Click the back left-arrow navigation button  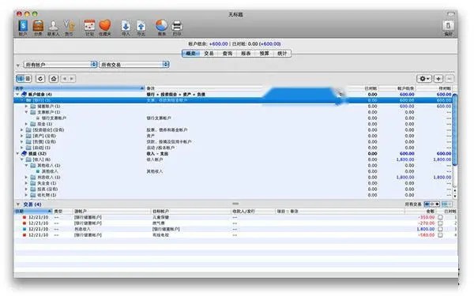(x=65, y=79)
